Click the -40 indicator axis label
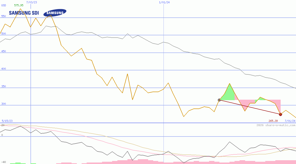296x164 pixels. tap(4, 162)
